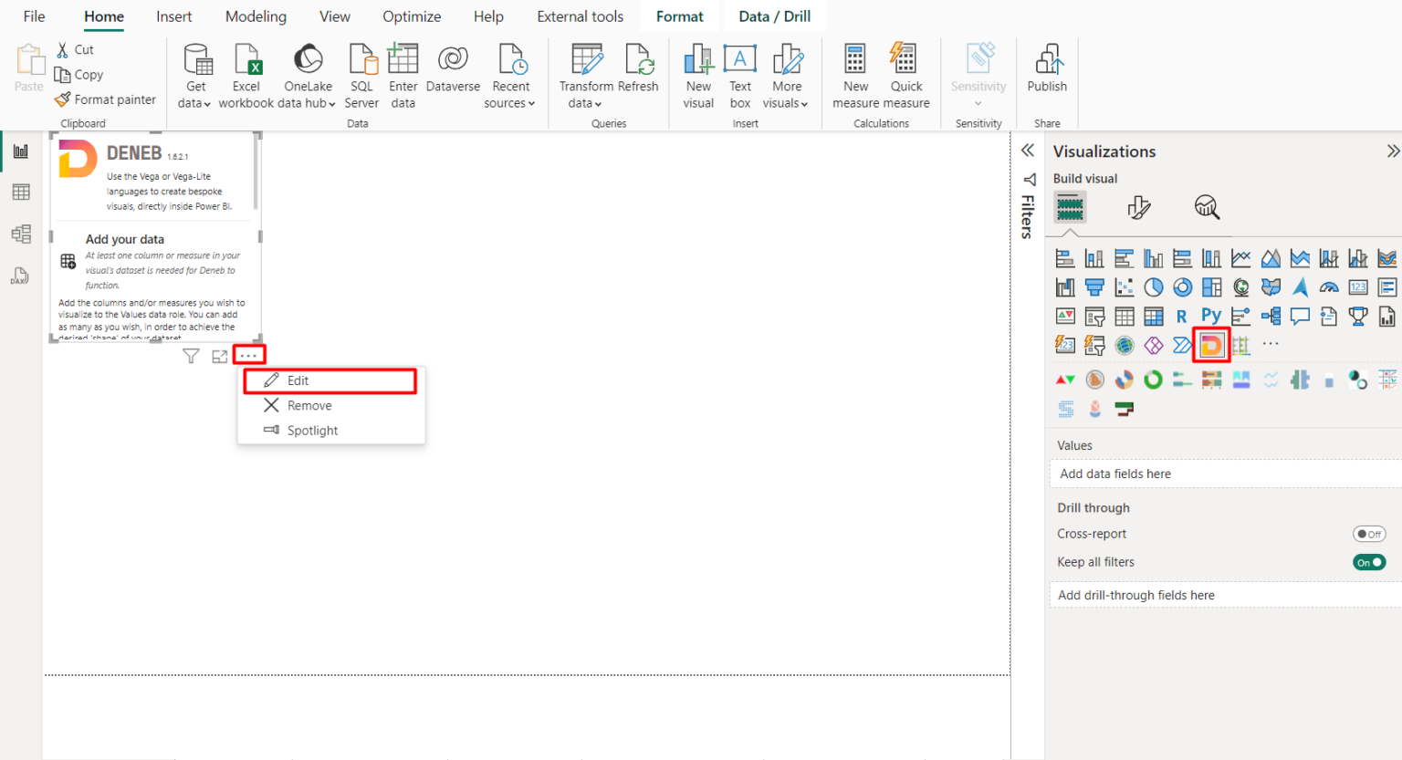The image size is (1402, 760).
Task: Select the pie chart visual
Action: pyautogui.click(x=1154, y=286)
